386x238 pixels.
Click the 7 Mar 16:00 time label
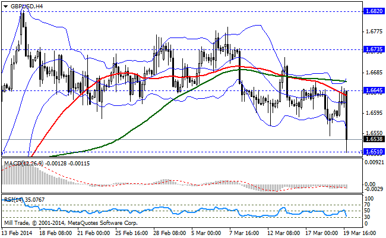(x=244, y=233)
